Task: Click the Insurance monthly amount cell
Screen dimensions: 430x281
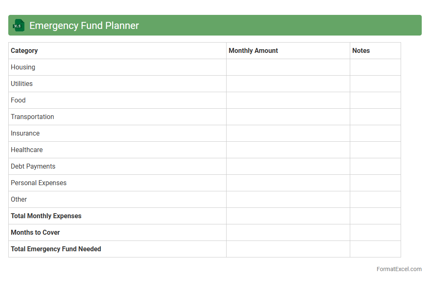Action: click(288, 133)
